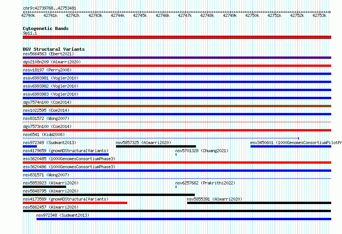The height and width of the screenshot is (234, 342).
Task: Click the nsv5848795 (Almarri2020) label
Action: pyautogui.click(x=51, y=191)
